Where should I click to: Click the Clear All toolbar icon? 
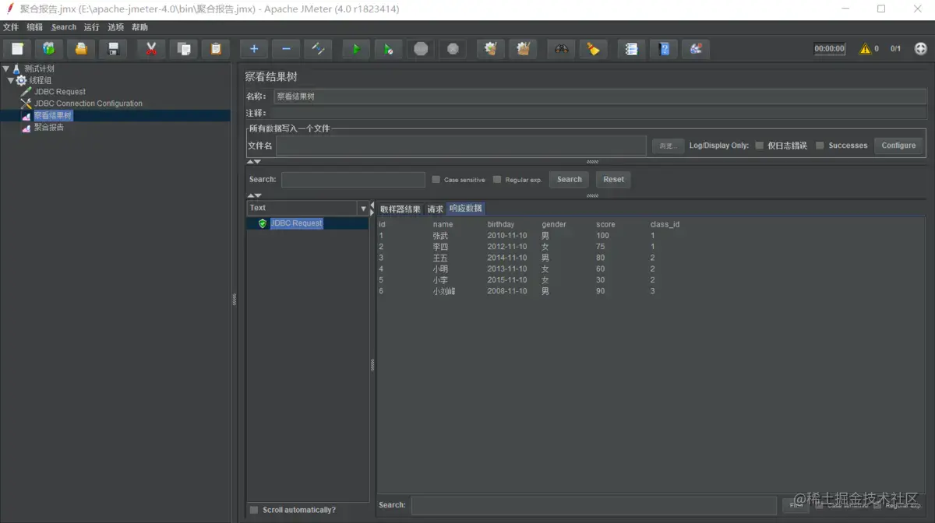coord(523,49)
